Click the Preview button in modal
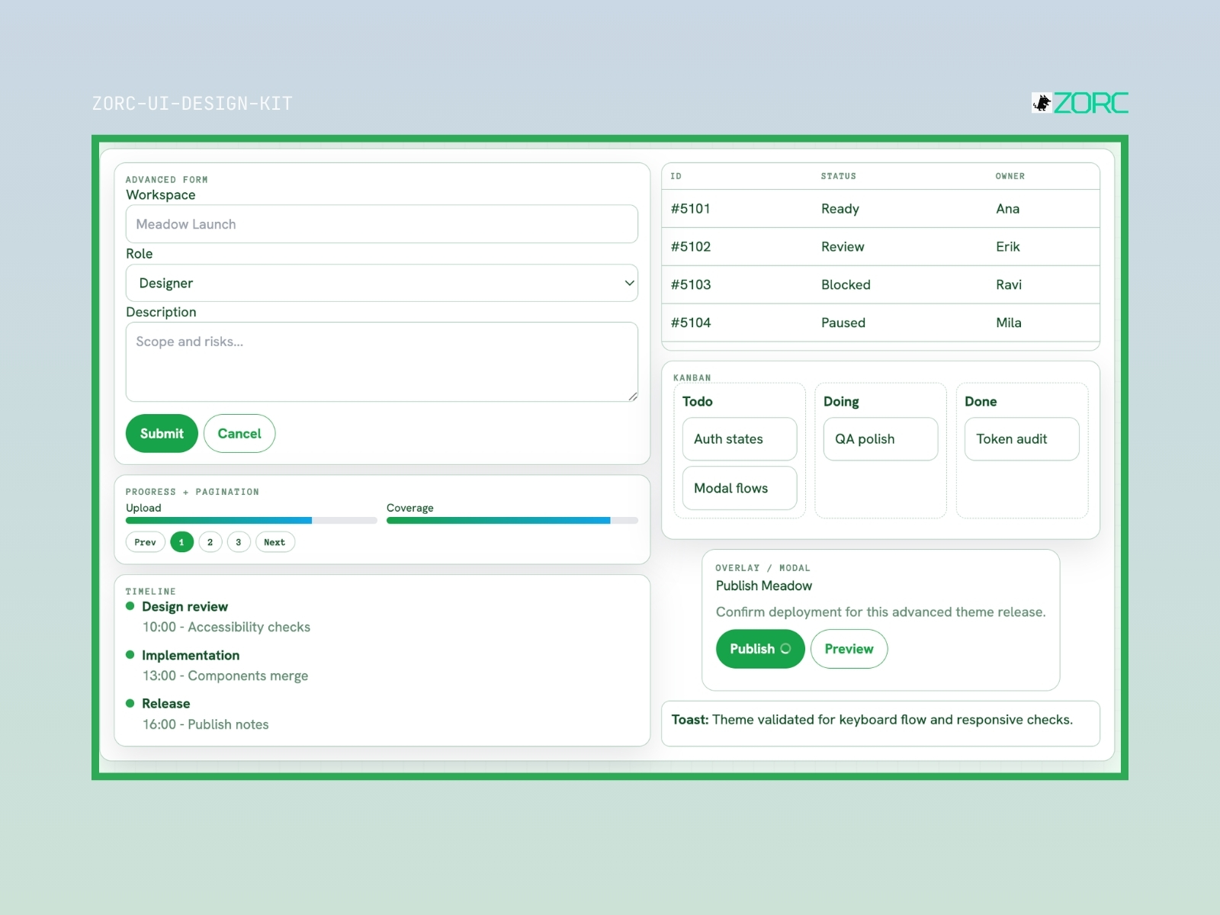1220x915 pixels. (849, 649)
